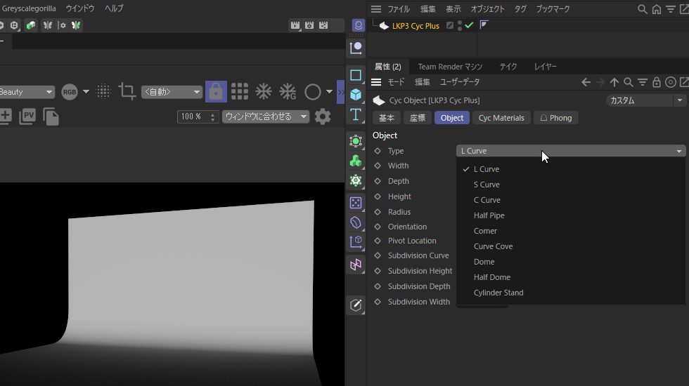689x386 pixels.
Task: Click the crop region icon in render toolbar
Action: [127, 91]
